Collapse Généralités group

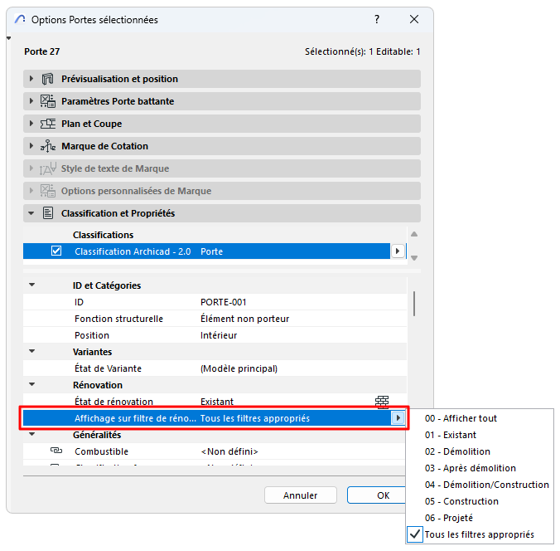pos(32,434)
